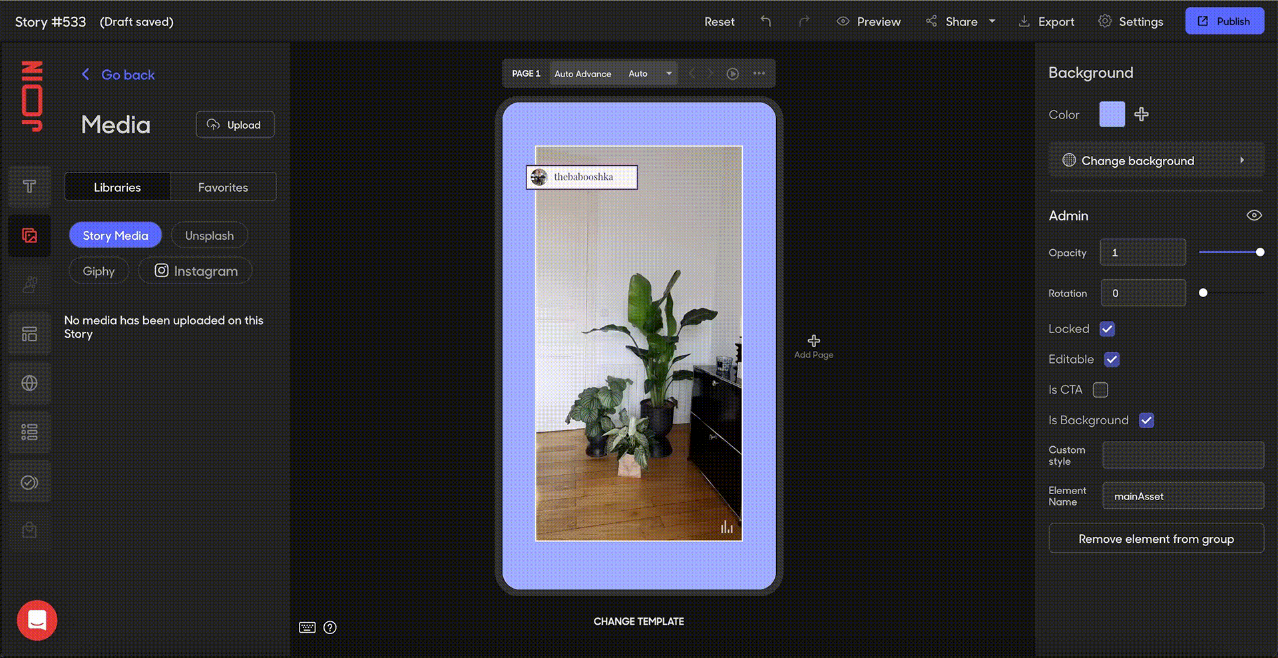Select the Story Media source

(115, 235)
